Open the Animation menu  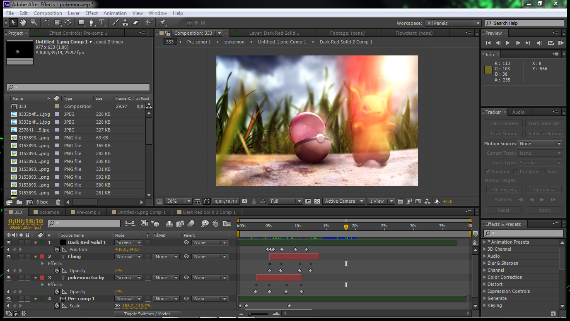[x=115, y=13]
